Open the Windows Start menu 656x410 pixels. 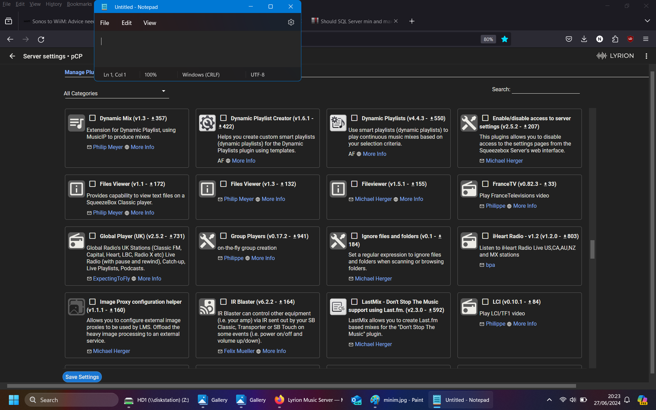pyautogui.click(x=14, y=400)
